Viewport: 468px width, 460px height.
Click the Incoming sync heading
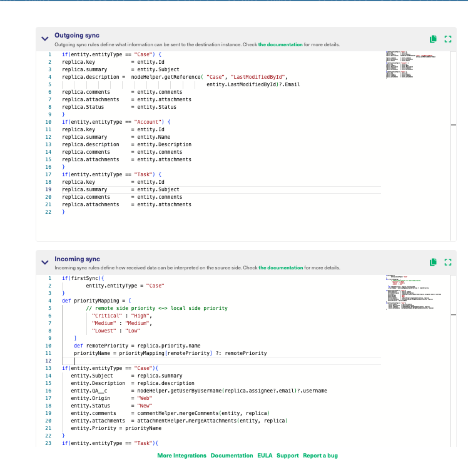[x=77, y=259]
